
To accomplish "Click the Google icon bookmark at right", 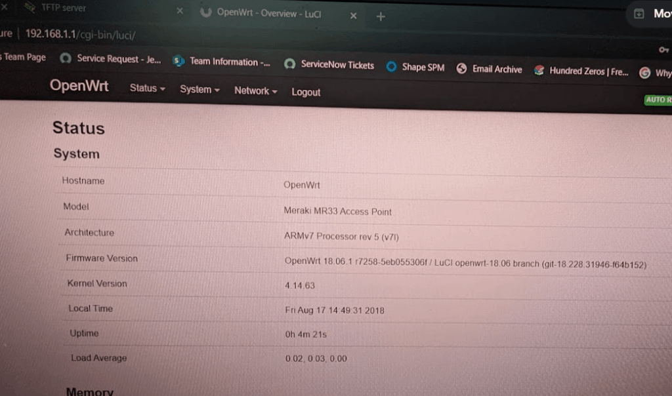I will (x=644, y=73).
